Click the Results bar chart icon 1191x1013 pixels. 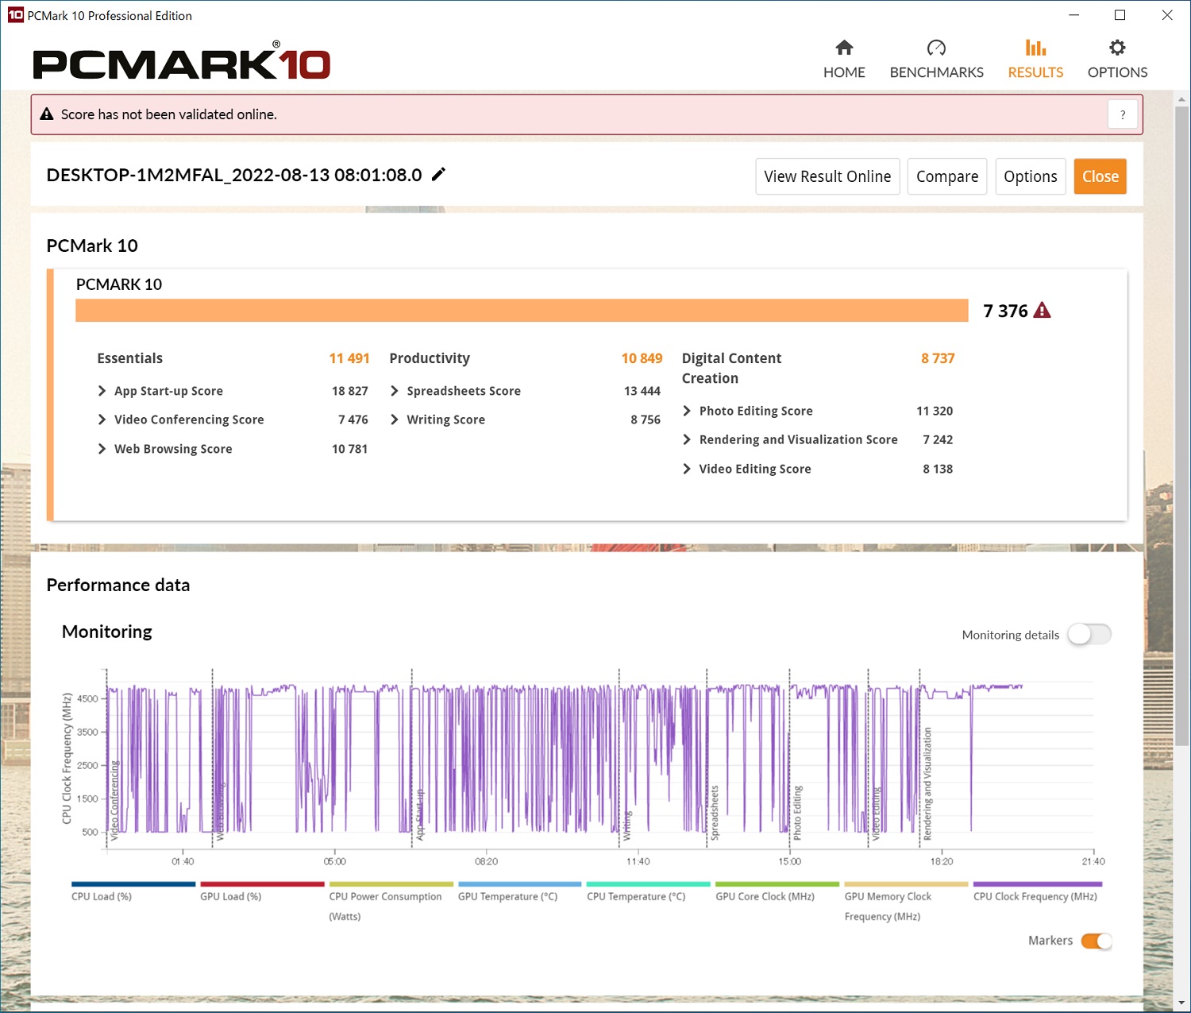pyautogui.click(x=1035, y=48)
